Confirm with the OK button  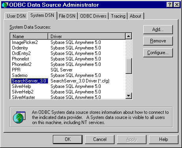pos(68,139)
